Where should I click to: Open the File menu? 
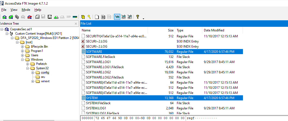4,10
